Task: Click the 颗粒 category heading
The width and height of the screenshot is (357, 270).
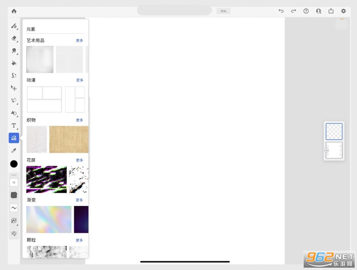Action: (31, 240)
